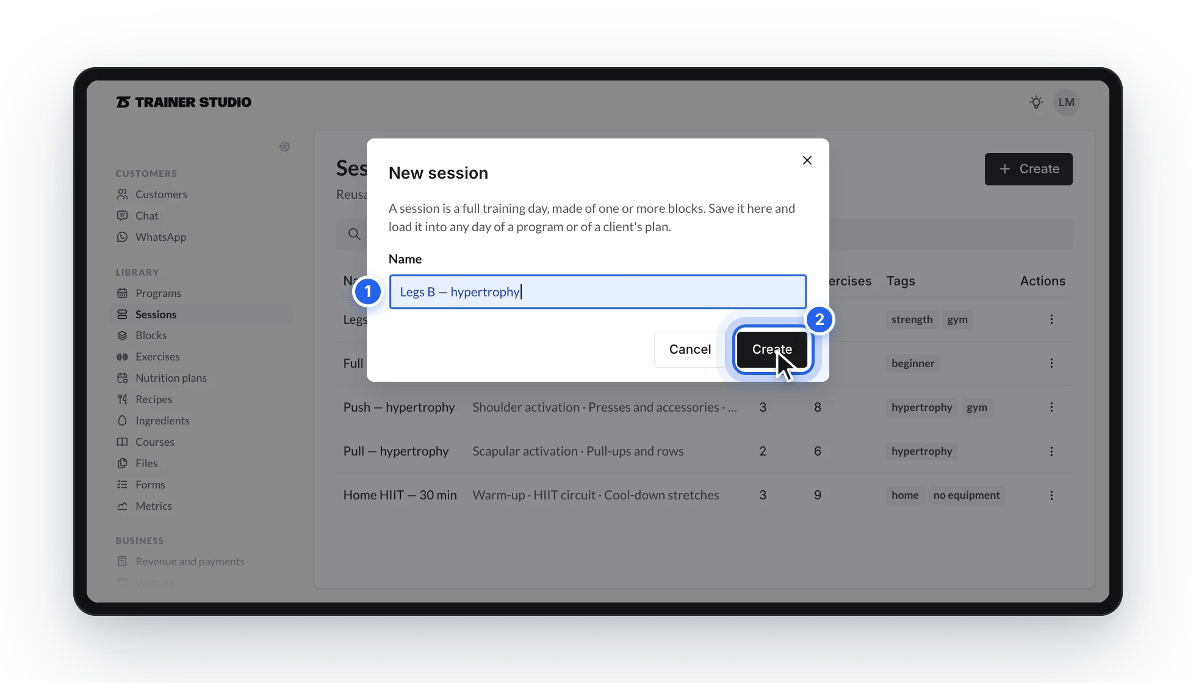1196x683 pixels.
Task: Open Blocks in the Library
Action: tap(151, 335)
